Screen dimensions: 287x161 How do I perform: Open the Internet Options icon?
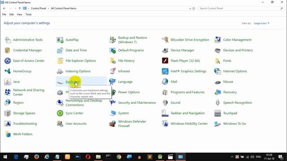pos(217,71)
